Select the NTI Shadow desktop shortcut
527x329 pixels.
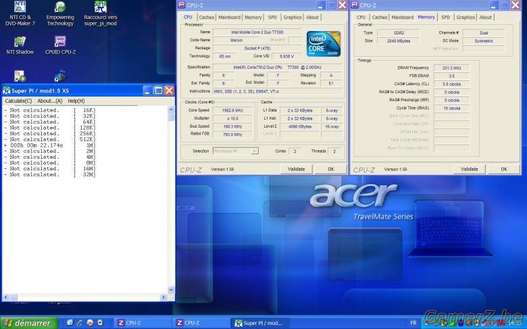pos(20,45)
